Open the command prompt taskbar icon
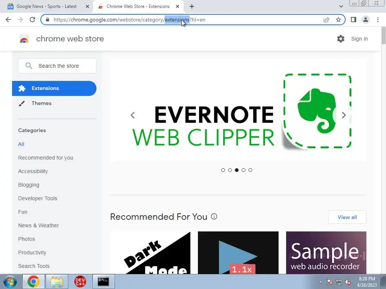The height and width of the screenshot is (289, 386). pyautogui.click(x=103, y=281)
